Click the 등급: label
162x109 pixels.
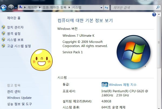point(66,84)
